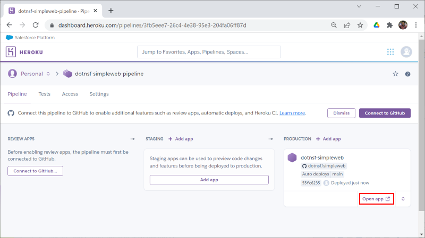This screenshot has width=425, height=238.
Task: Open the browser extensions puzzle icon
Action: 389,25
